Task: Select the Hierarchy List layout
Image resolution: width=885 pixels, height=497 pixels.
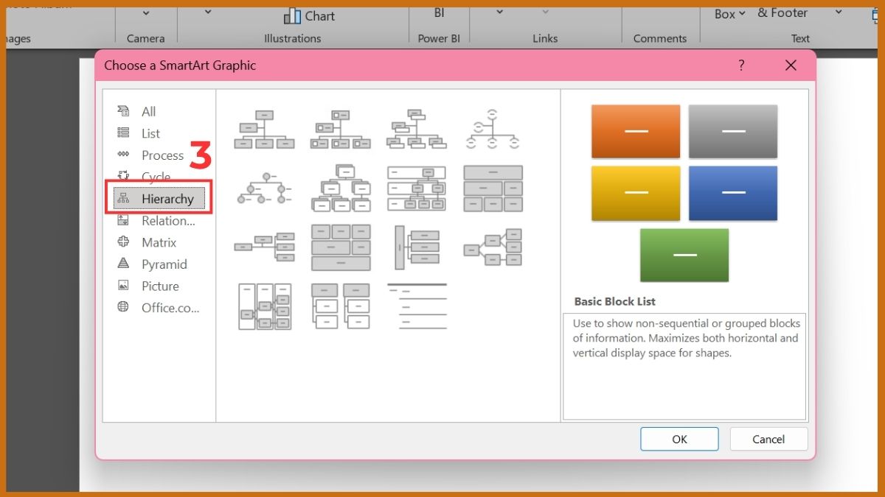Action: [341, 306]
